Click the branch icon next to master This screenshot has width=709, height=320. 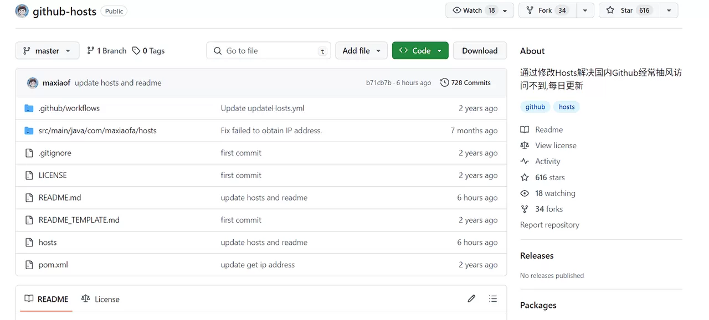coord(26,50)
